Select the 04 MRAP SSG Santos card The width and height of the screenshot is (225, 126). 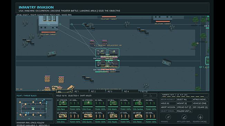click(x=138, y=104)
